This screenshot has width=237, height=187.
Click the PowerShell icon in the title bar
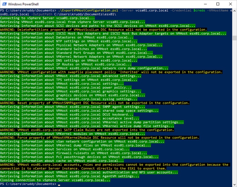(x=4, y=4)
